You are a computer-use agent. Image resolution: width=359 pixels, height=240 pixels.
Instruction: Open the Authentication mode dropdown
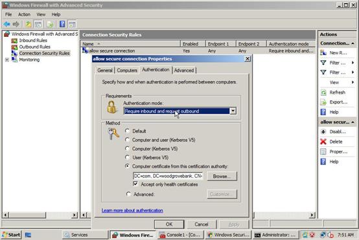(233, 111)
